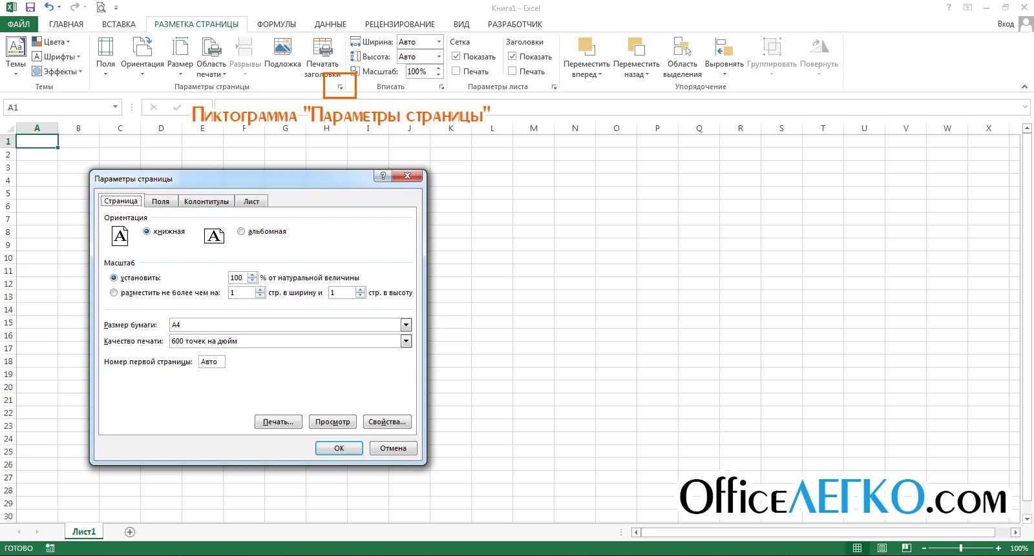The image size is (1034, 556).
Task: Select альбомная landscape orientation radio
Action: [x=241, y=231]
